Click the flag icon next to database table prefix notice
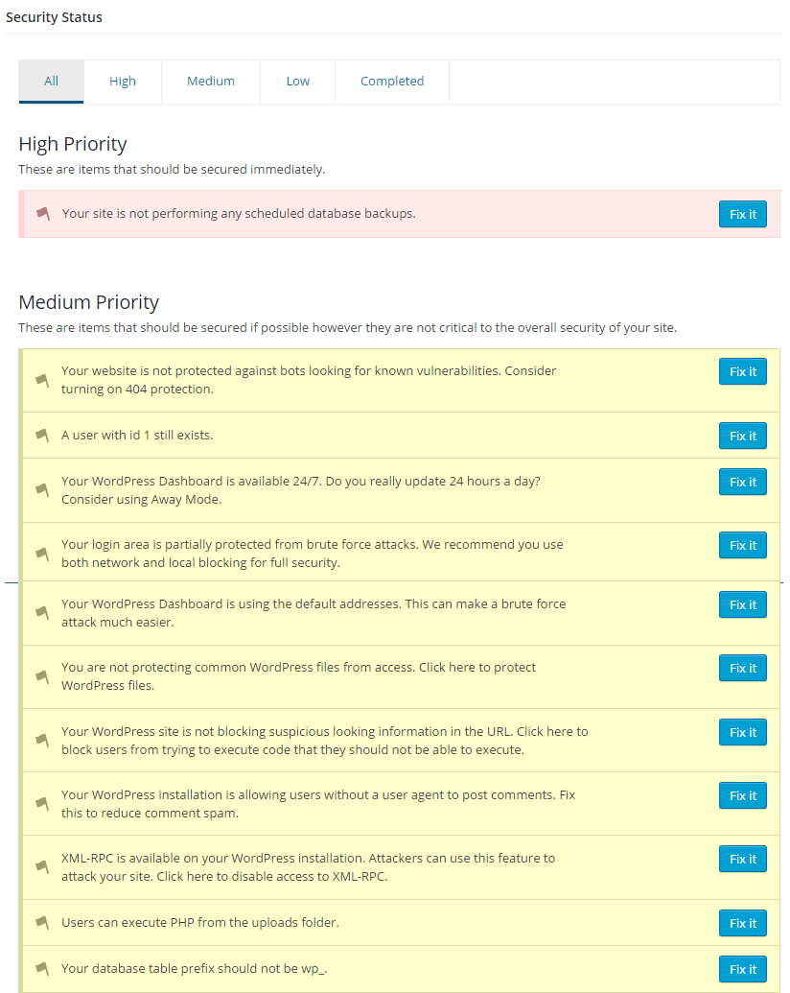Image resolution: width=790 pixels, height=993 pixels. [41, 969]
